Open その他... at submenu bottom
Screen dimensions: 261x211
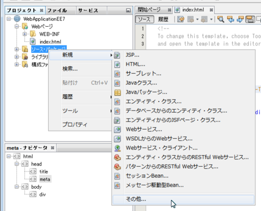click(x=183, y=199)
